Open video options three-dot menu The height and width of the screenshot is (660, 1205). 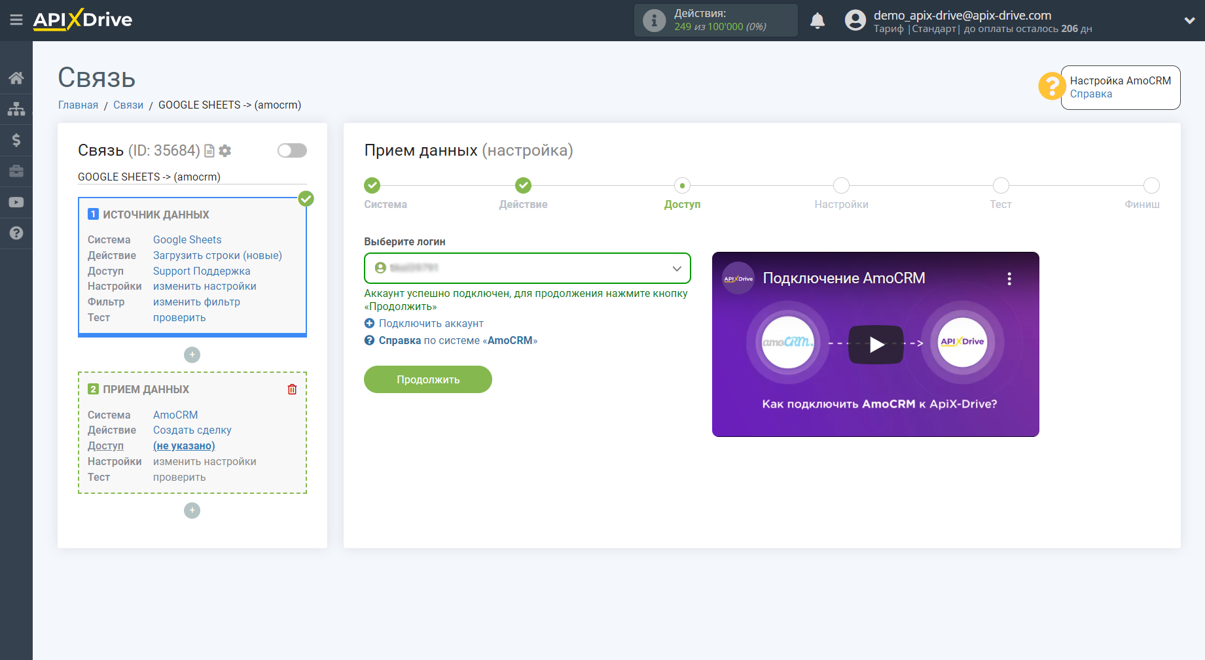click(x=1009, y=279)
